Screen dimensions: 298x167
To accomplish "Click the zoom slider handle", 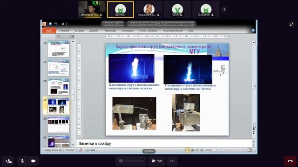I will (x=223, y=150).
